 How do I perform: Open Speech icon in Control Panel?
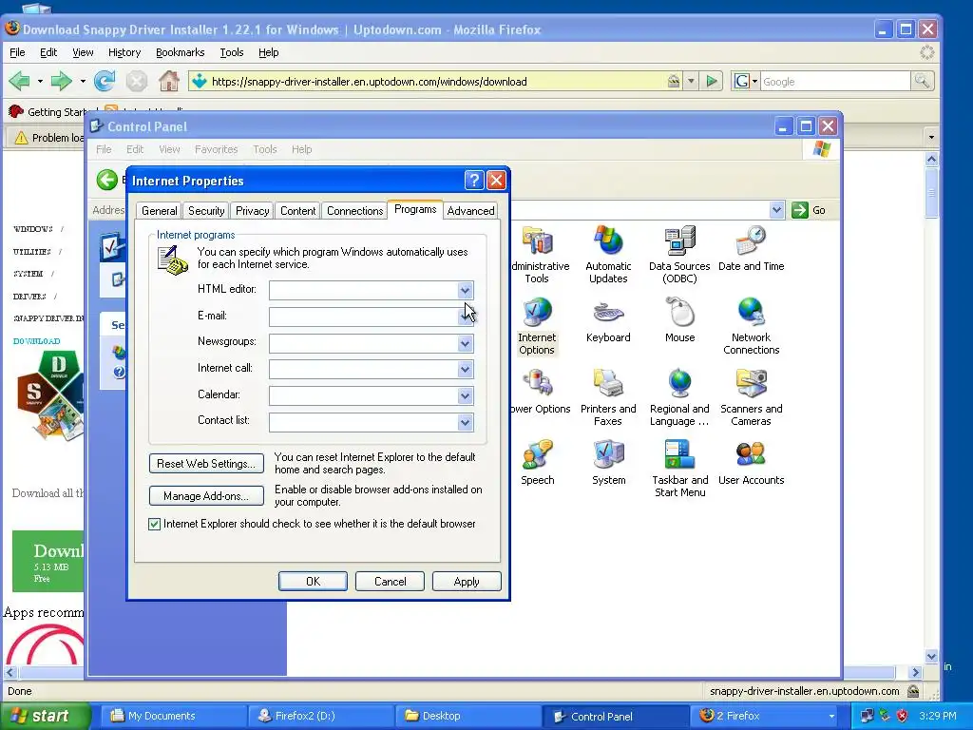pyautogui.click(x=538, y=464)
